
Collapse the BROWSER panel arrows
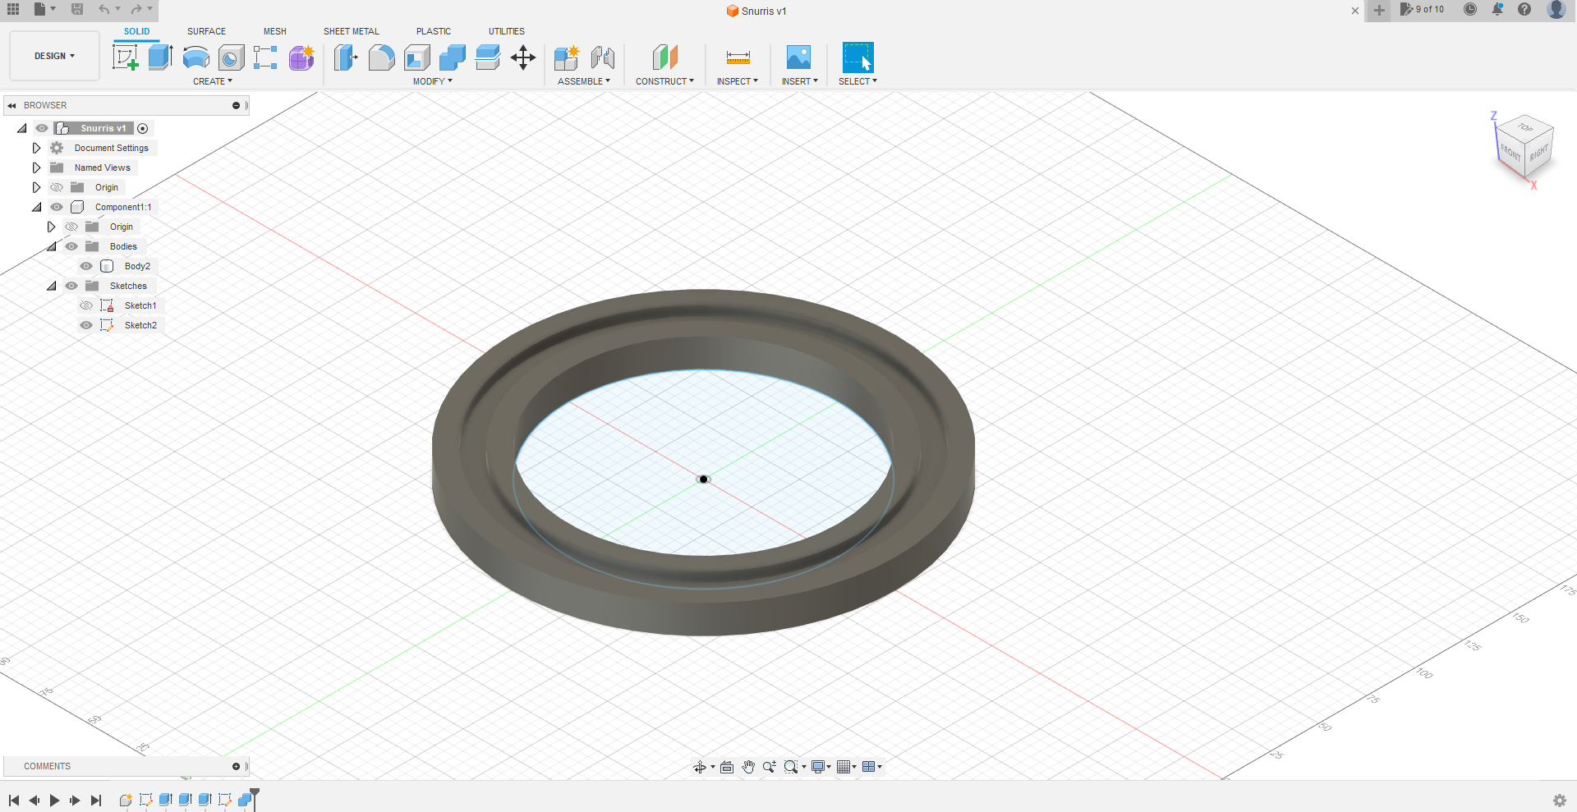11,105
